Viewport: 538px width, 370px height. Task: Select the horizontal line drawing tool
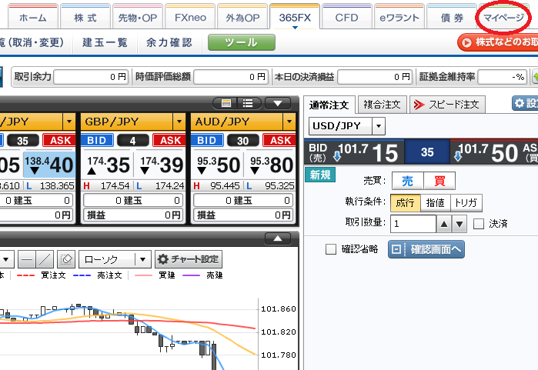click(x=27, y=259)
